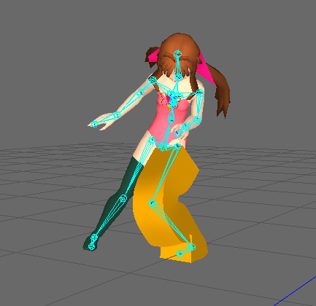Pick the shoulder joint of the outstretched arm

[153, 79]
